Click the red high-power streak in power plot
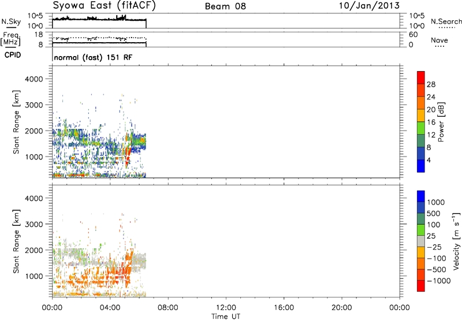Screen dimensions: 462x320 coord(128,156)
